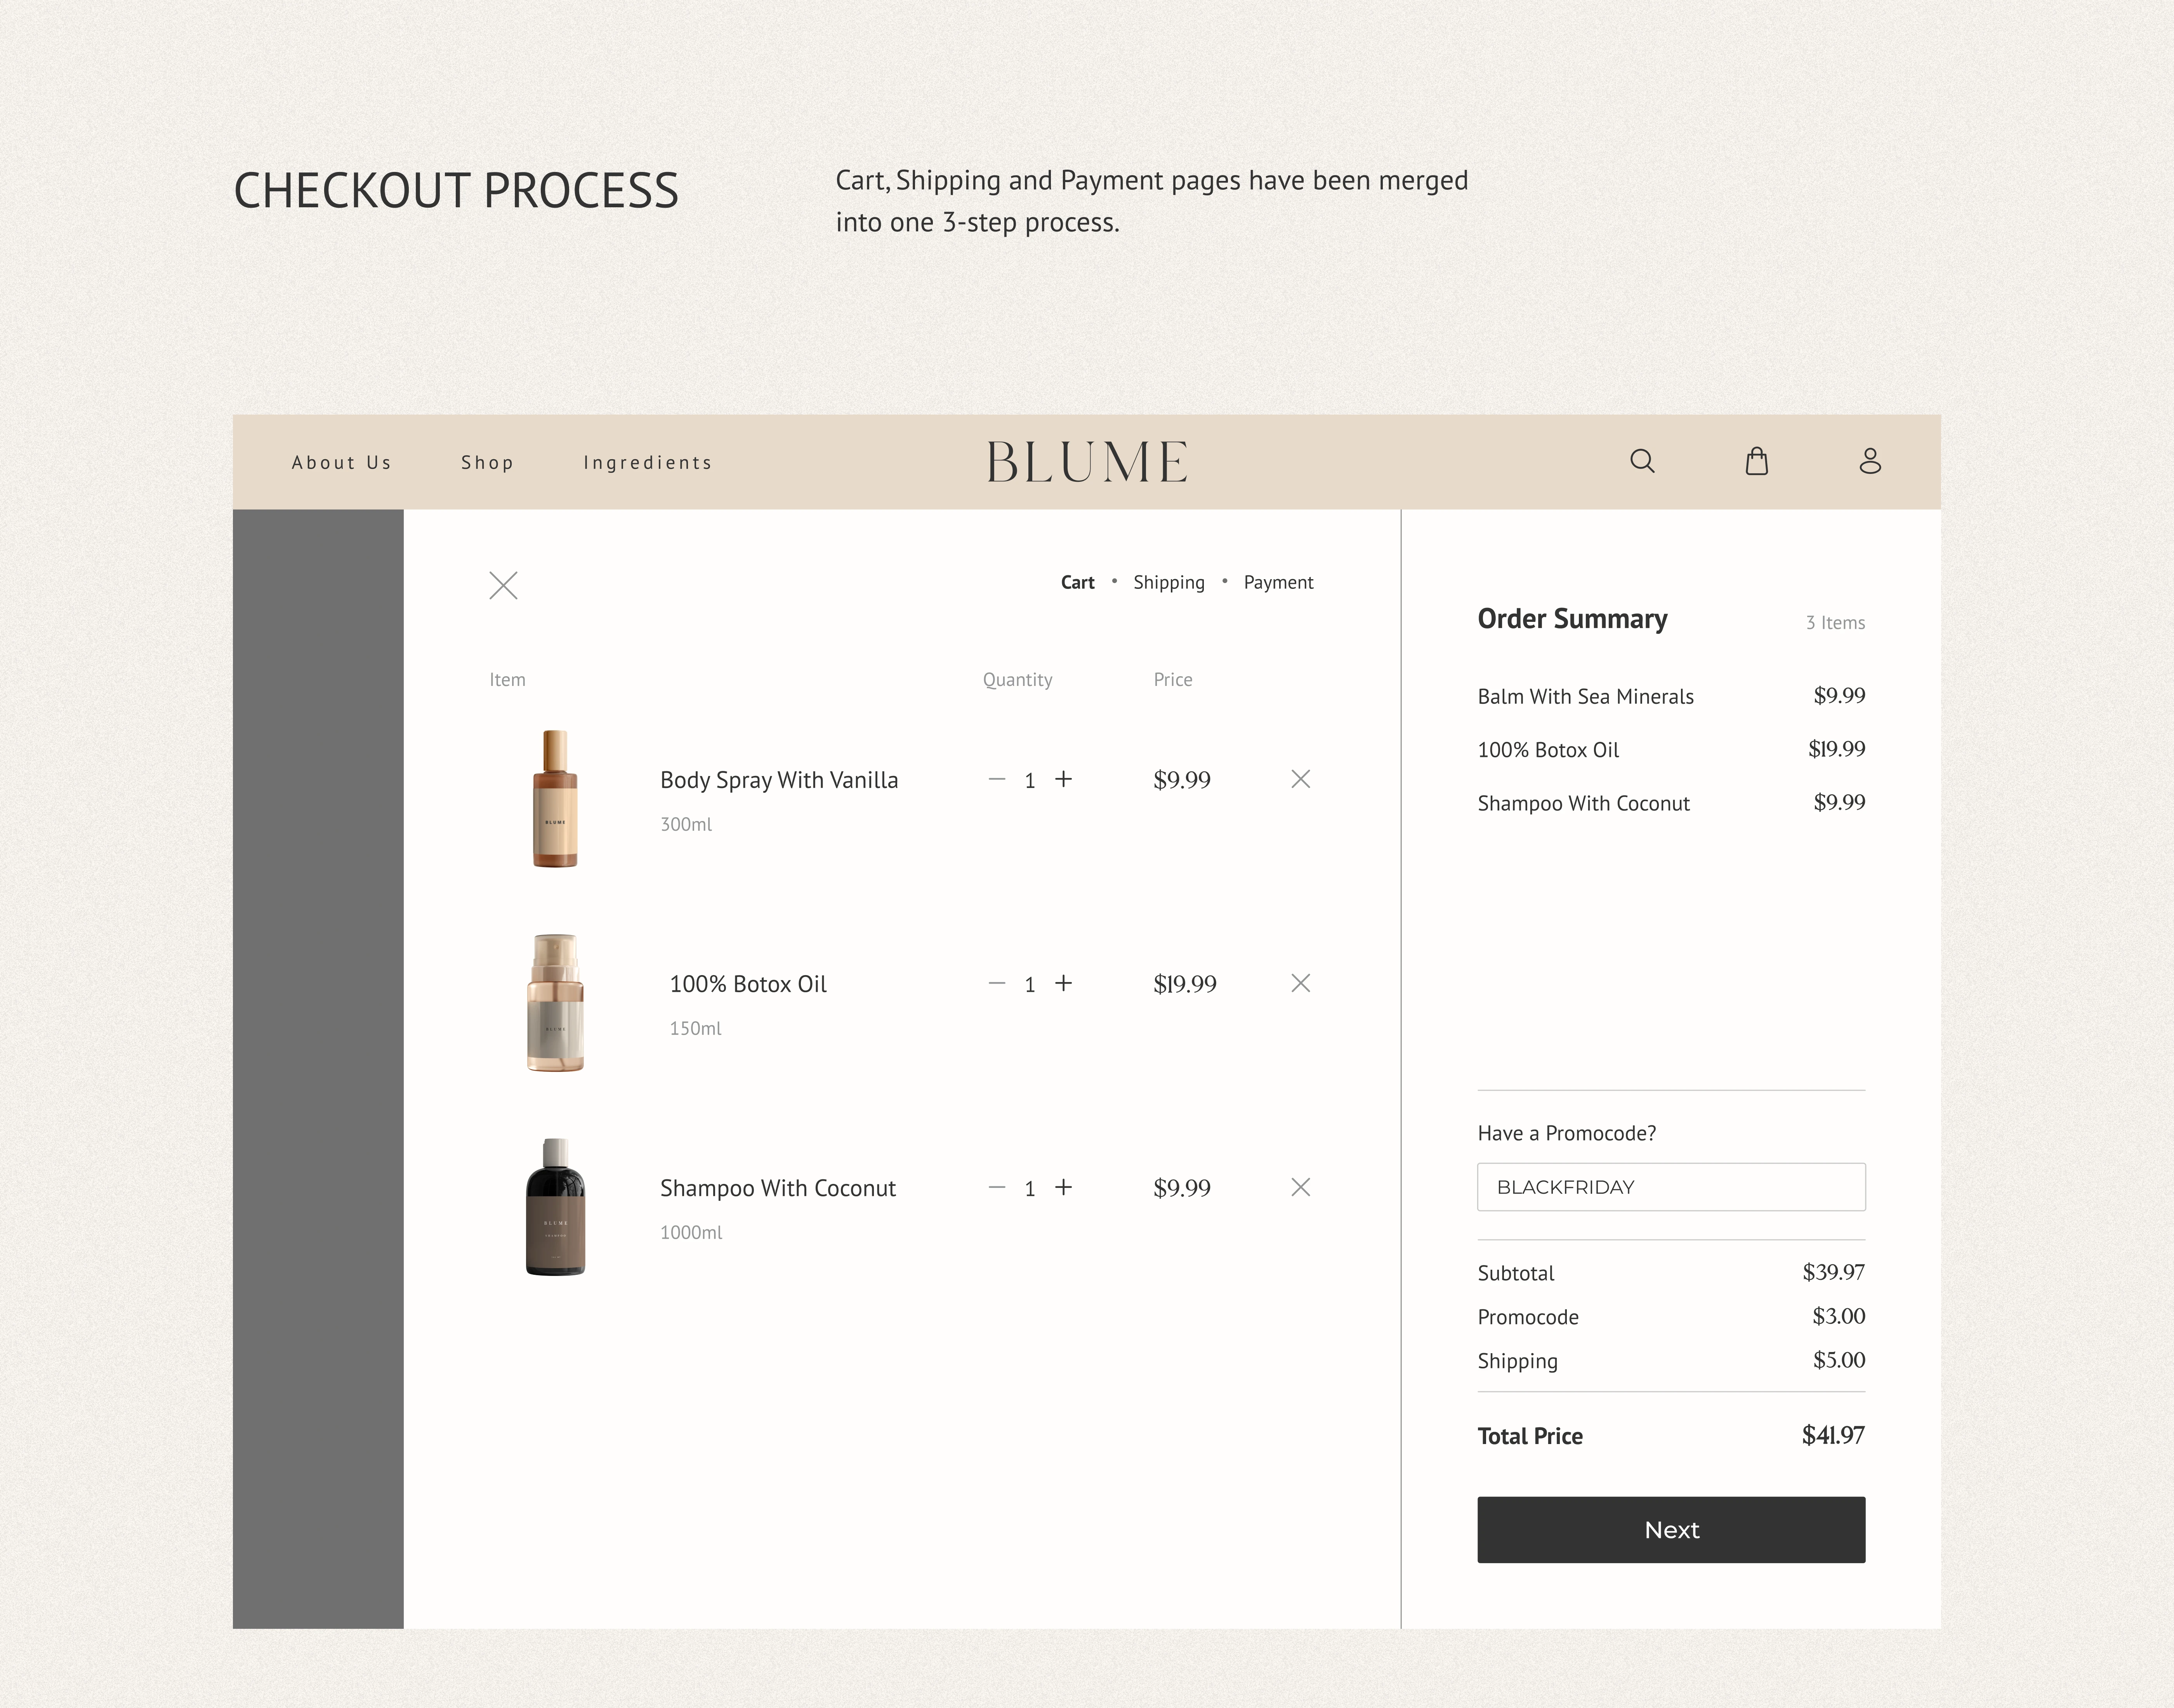Click Shampoo With Coconut in Order Summary
Image resolution: width=2174 pixels, height=1708 pixels.
(1583, 803)
